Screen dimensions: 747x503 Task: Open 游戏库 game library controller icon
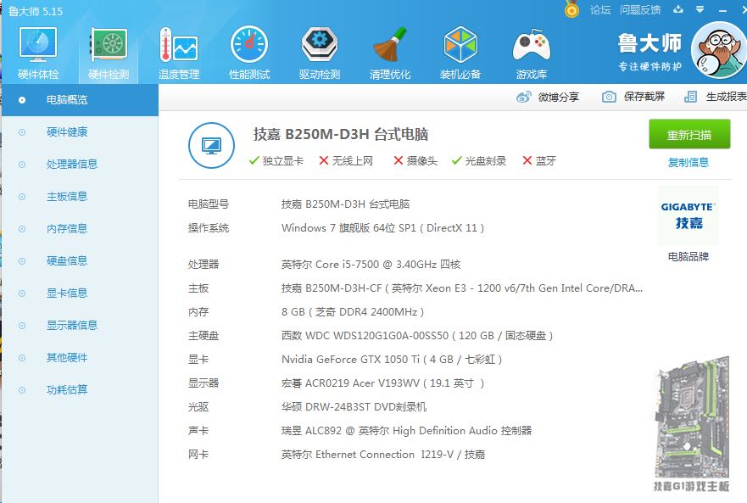(x=531, y=53)
